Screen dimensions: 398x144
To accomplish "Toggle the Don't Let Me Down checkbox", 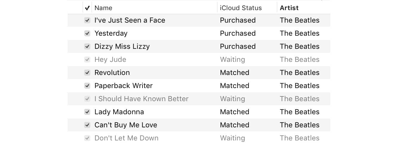I will (x=87, y=138).
